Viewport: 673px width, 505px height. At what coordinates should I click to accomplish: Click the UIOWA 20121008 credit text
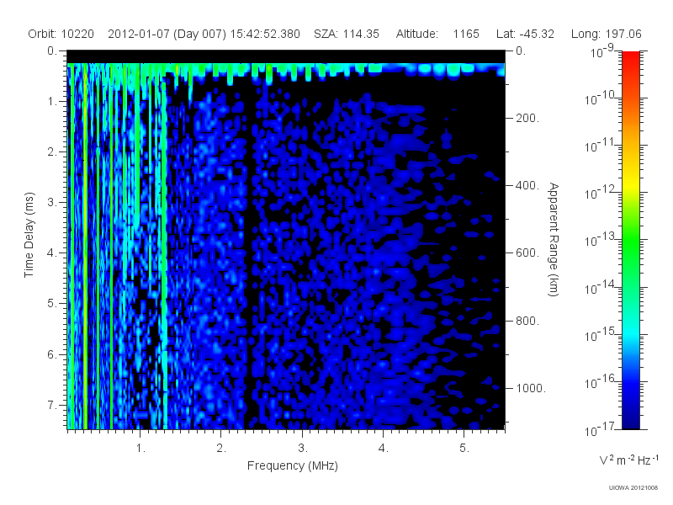pyautogui.click(x=633, y=487)
